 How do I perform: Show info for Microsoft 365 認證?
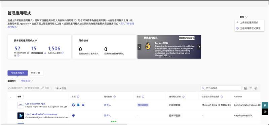click(18, 55)
